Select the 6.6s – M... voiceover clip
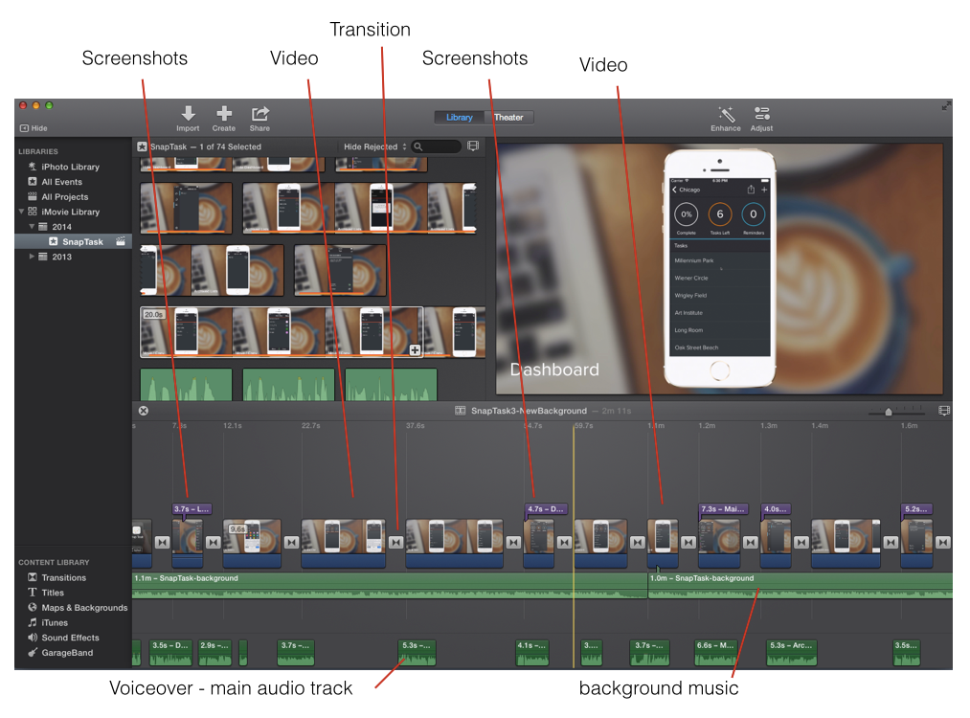The image size is (970, 718). [x=715, y=653]
